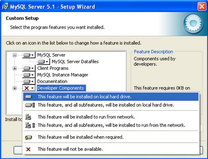208x159 pixels.
Task: Select the Developer Components label
Action: (x=61, y=88)
